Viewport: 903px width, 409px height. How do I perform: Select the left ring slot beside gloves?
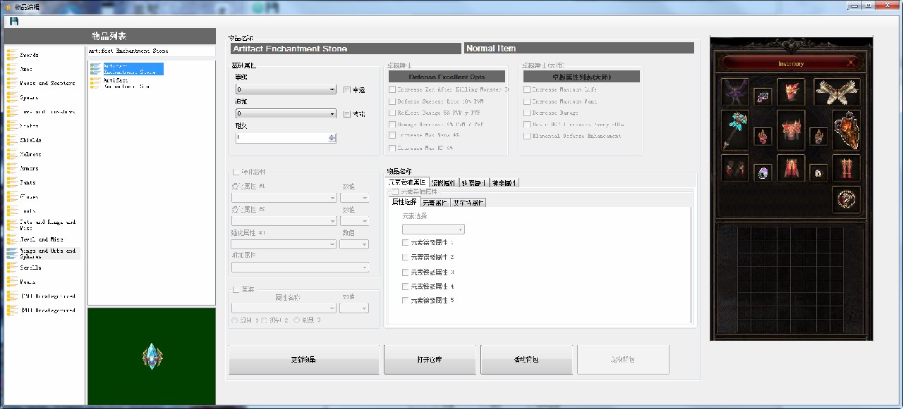click(x=763, y=173)
